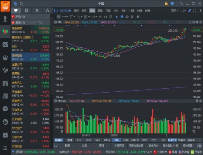203x155 pixels.
Task: Refresh the MA chart icon
Action: 190,22
